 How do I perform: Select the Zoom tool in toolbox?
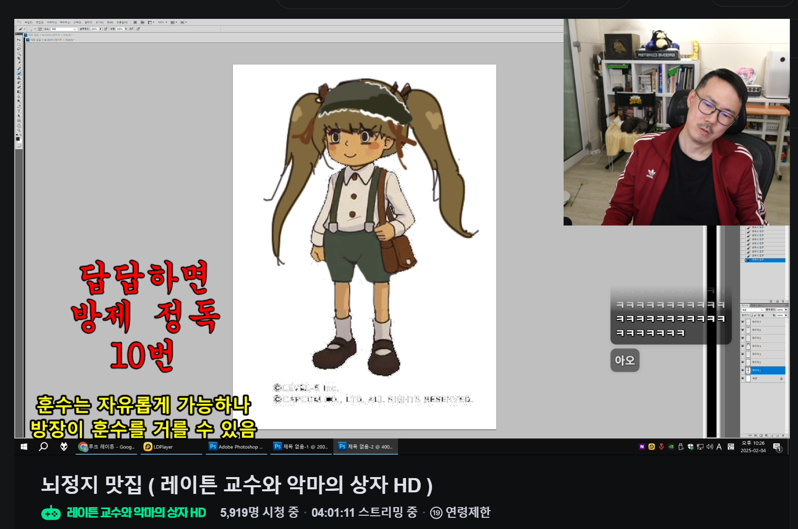tap(19, 130)
